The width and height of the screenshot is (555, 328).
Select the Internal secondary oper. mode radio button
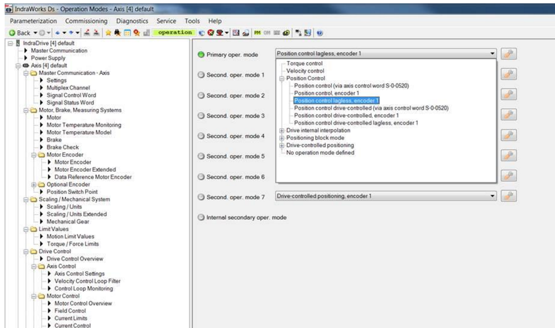(x=201, y=217)
